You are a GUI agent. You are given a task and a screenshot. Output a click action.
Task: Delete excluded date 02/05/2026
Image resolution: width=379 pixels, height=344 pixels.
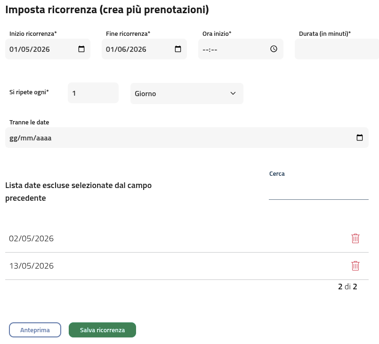(355, 238)
